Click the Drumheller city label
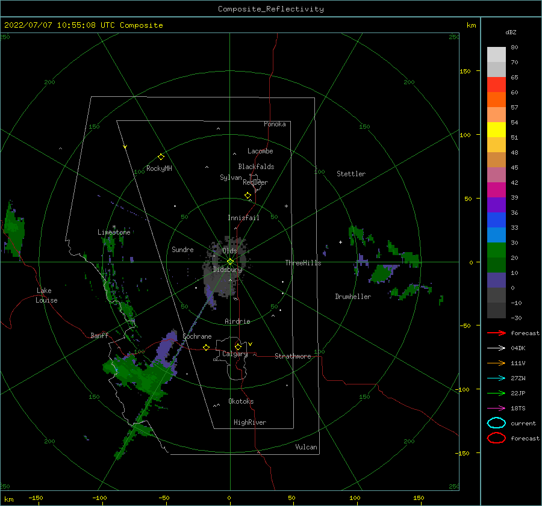Image resolution: width=542 pixels, height=506 pixels. 353,297
